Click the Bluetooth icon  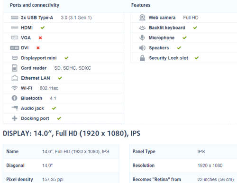click(x=14, y=98)
